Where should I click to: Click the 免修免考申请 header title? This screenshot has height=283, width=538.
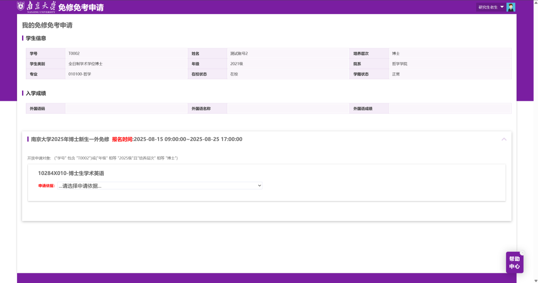click(81, 8)
